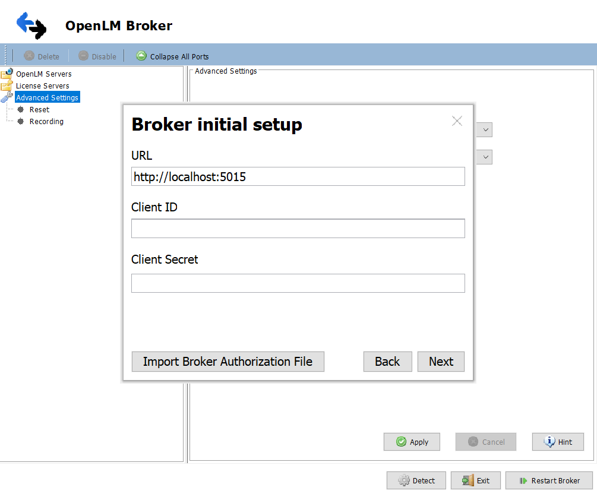Select the License Servers folder icon

7,86
